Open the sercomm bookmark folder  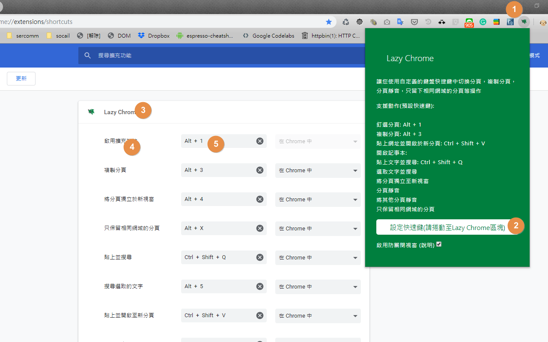[x=23, y=35]
